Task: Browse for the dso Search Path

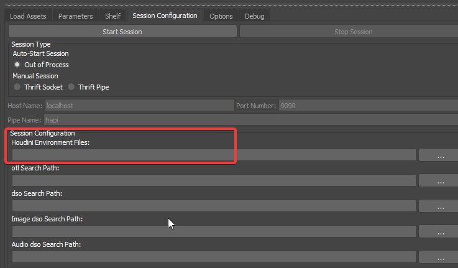Action: coord(439,206)
